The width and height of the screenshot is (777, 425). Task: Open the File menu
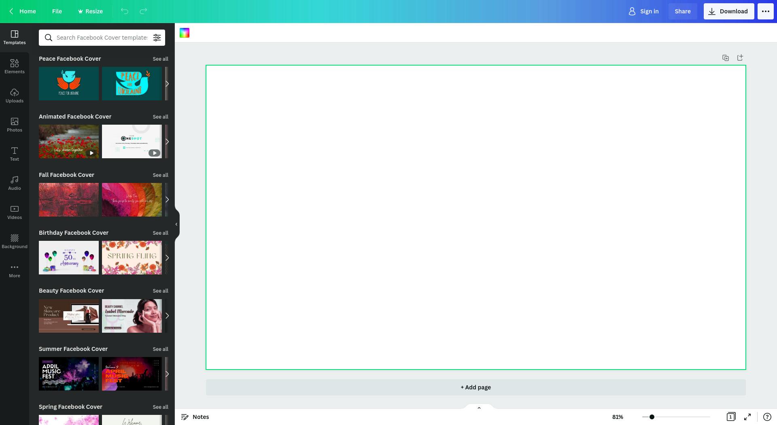[57, 11]
